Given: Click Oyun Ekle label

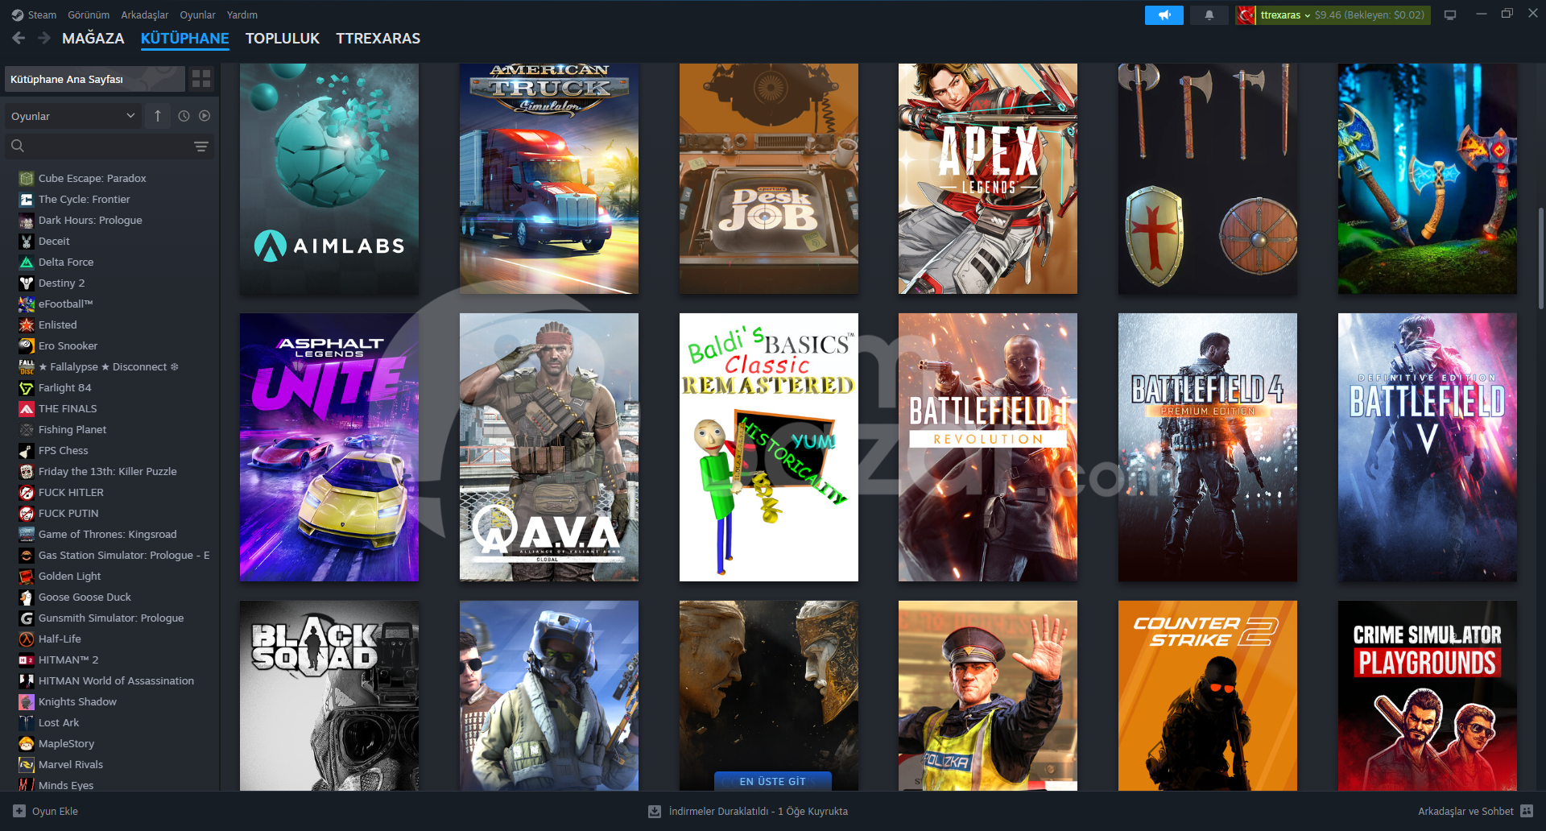Looking at the screenshot, I should [x=55, y=811].
